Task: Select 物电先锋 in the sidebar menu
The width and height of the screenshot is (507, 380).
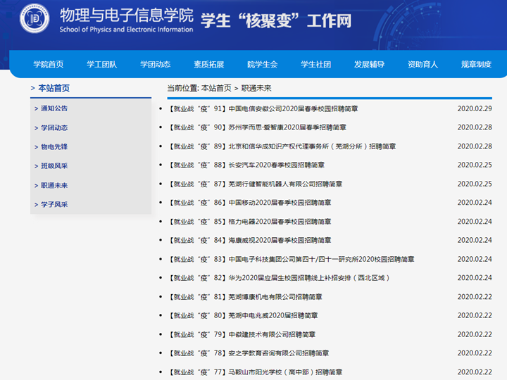Action: (54, 147)
